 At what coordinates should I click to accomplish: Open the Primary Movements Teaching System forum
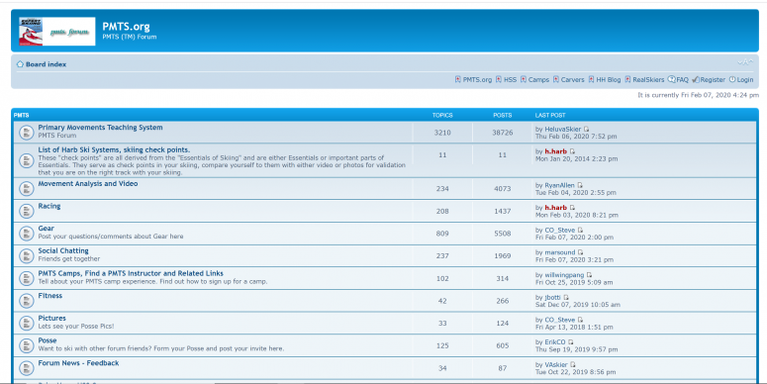click(100, 128)
